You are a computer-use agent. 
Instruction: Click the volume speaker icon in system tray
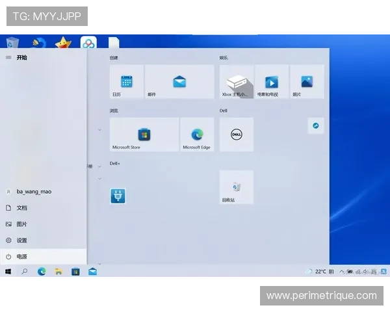click(x=365, y=272)
